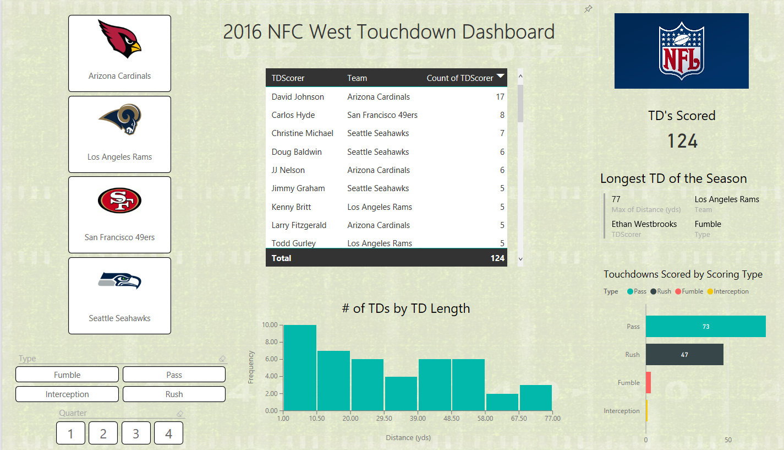The image size is (784, 450).
Task: Select the Larry Fitzgerald table row
Action: pos(387,225)
